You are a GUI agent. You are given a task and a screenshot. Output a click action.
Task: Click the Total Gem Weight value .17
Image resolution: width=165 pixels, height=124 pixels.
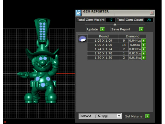point(110,20)
